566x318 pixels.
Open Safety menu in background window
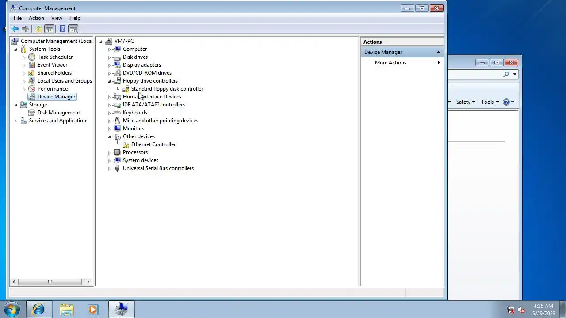coord(466,102)
